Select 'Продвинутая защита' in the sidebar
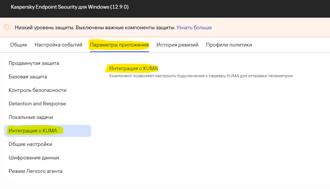 click(48, 63)
